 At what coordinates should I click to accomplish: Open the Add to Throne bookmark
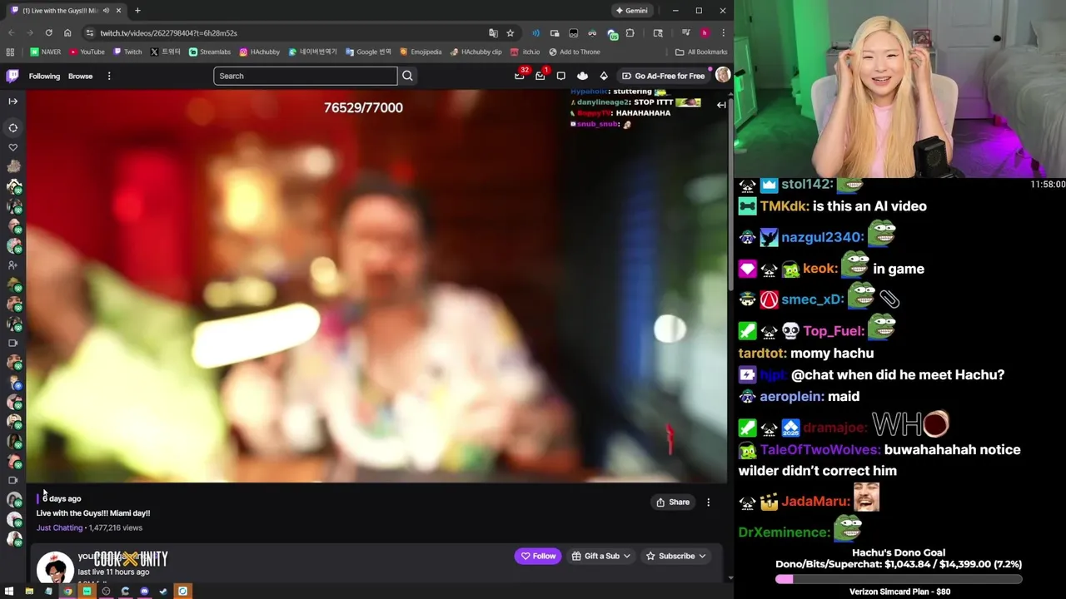[x=574, y=52]
